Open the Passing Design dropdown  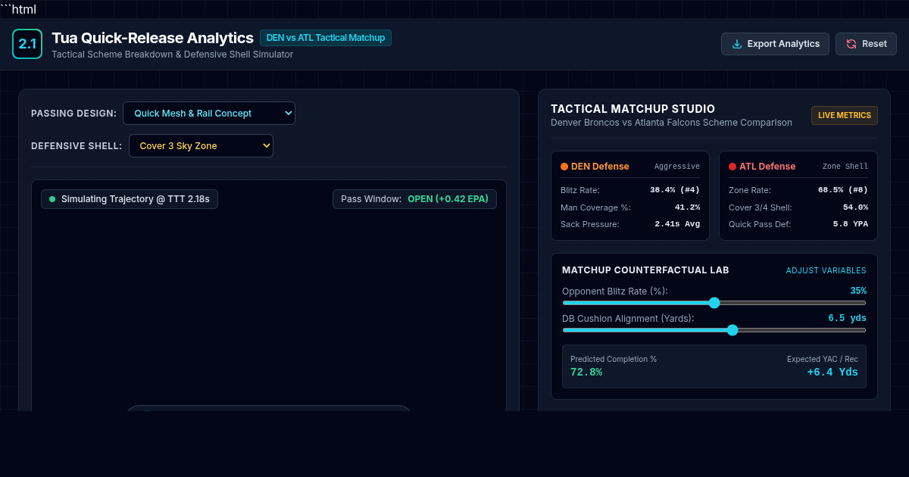pyautogui.click(x=209, y=113)
